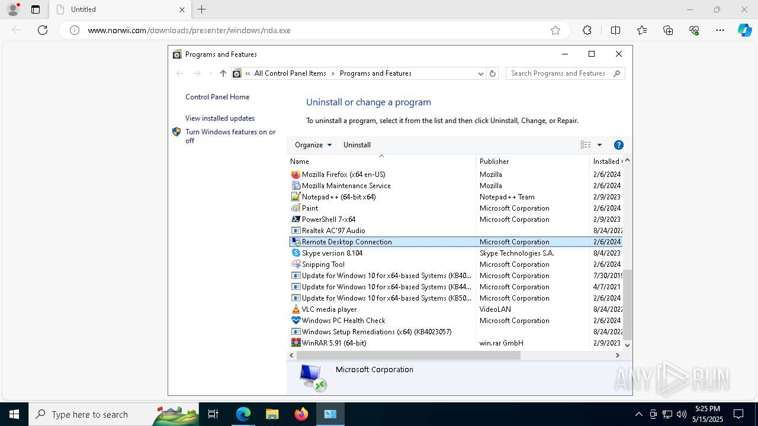This screenshot has width=758, height=426.
Task: Click the PowerShell 7-x64 icon
Action: (x=296, y=220)
